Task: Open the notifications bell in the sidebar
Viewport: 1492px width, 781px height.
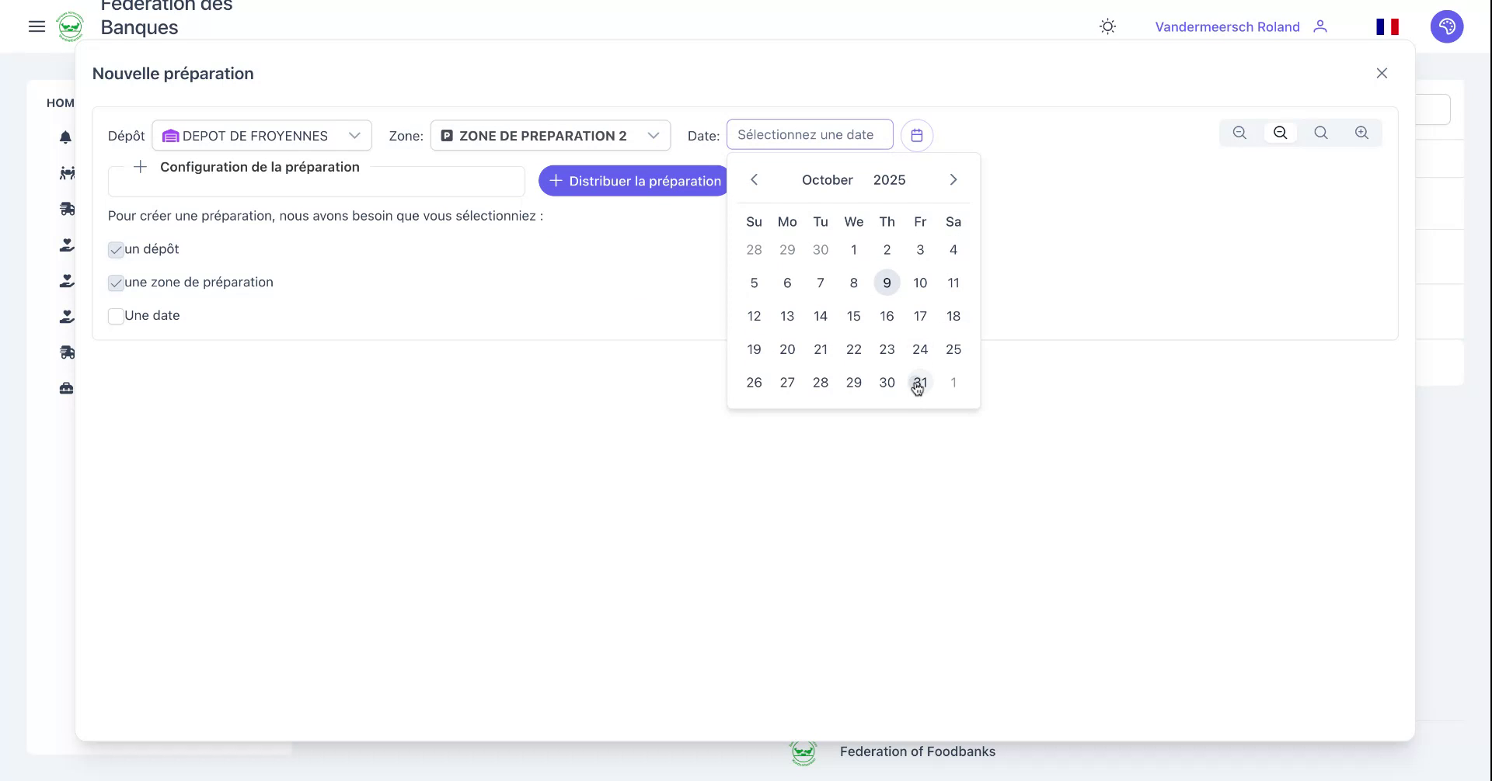Action: tap(66, 137)
